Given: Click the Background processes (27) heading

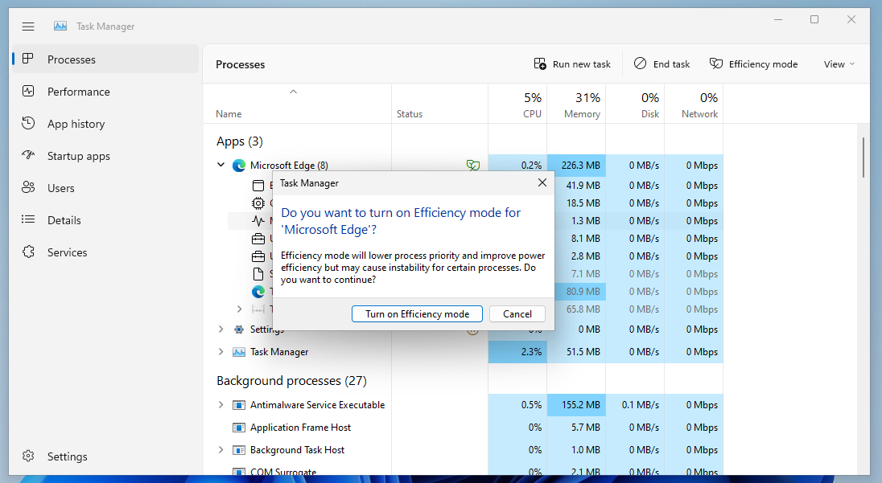Looking at the screenshot, I should click(291, 381).
